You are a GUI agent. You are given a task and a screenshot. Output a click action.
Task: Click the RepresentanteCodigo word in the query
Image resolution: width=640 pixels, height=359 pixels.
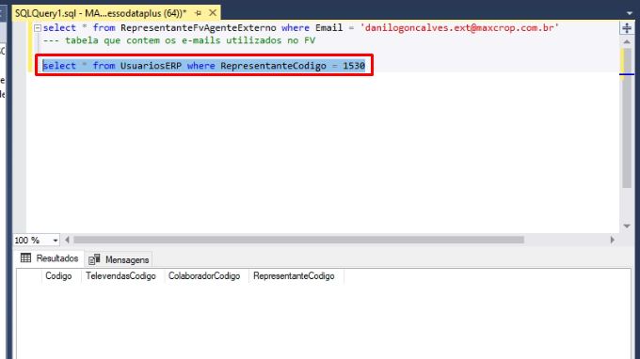274,66
